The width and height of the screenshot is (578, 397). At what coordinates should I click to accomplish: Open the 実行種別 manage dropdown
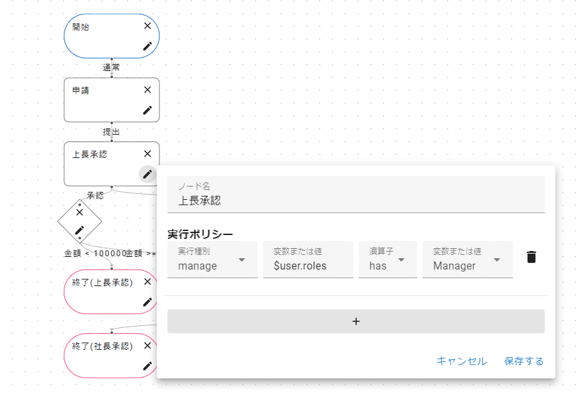tap(212, 260)
